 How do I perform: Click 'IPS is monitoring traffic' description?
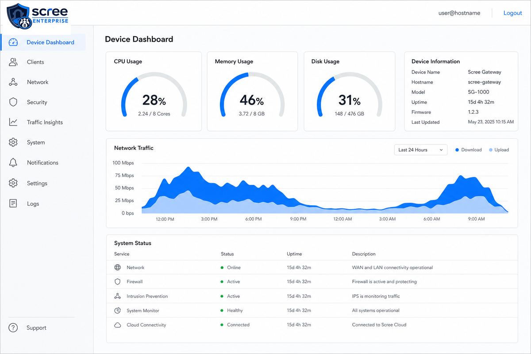(376, 296)
